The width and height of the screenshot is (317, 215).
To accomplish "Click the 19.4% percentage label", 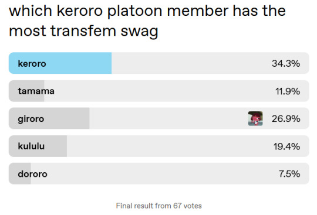I will click(286, 146).
